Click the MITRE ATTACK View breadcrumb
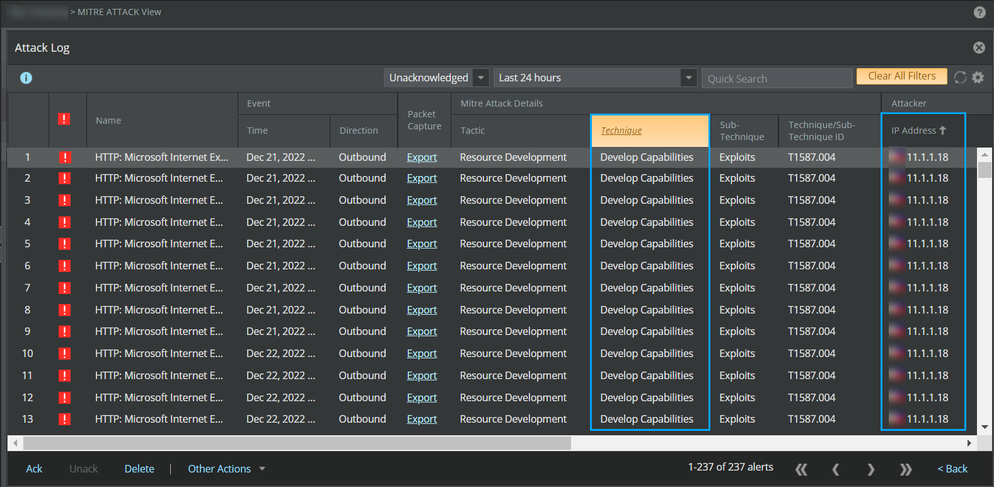The height and width of the screenshot is (487, 994). tap(119, 12)
